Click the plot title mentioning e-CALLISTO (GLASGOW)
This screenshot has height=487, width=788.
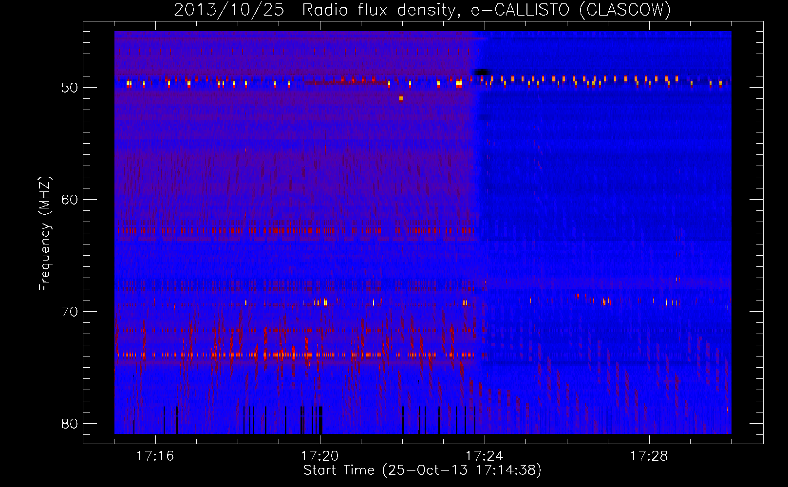click(422, 10)
